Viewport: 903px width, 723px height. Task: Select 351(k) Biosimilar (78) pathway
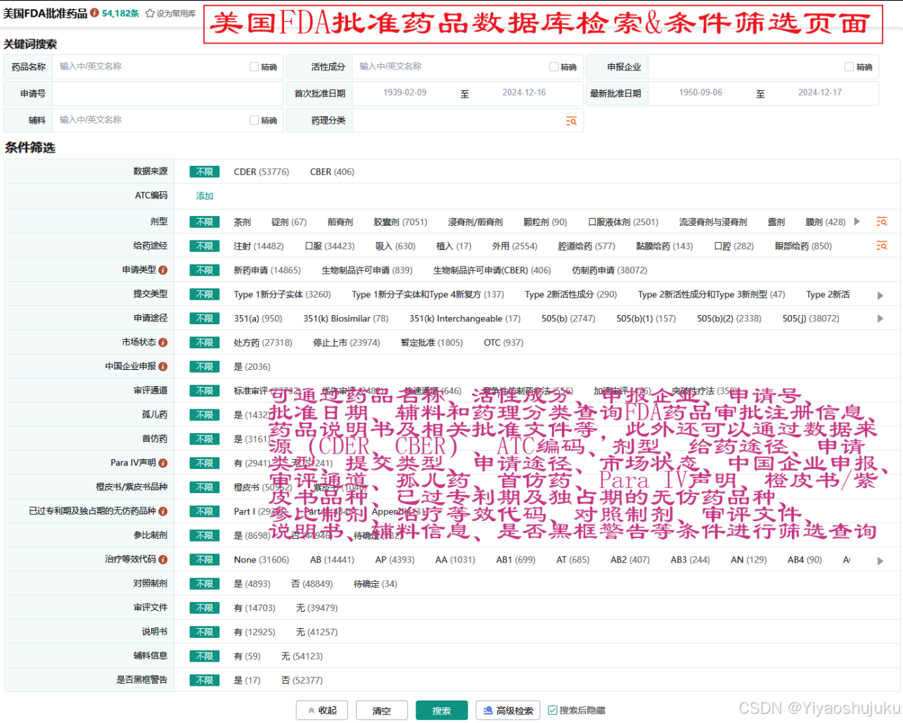point(346,319)
